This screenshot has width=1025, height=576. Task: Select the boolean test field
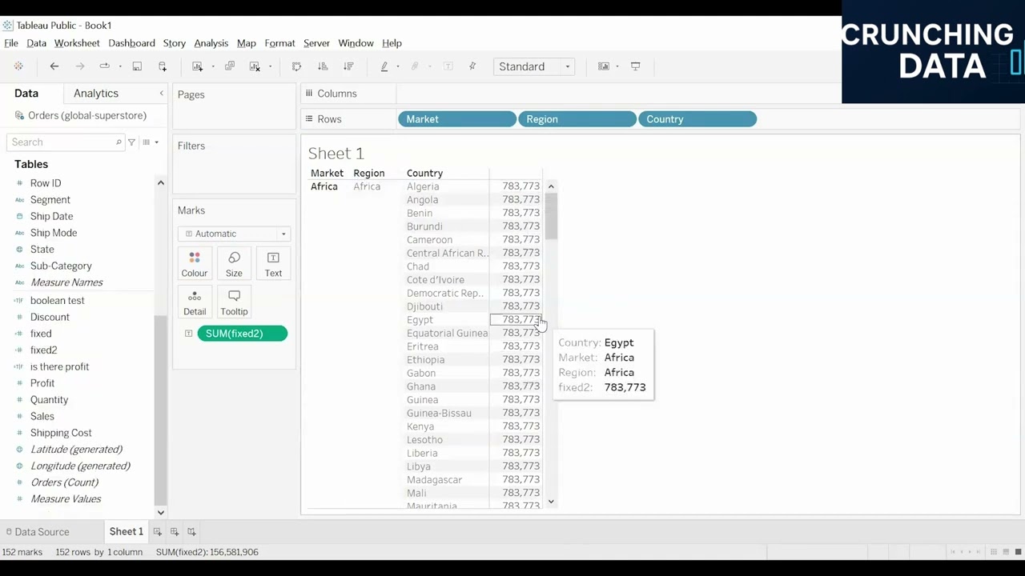(58, 301)
